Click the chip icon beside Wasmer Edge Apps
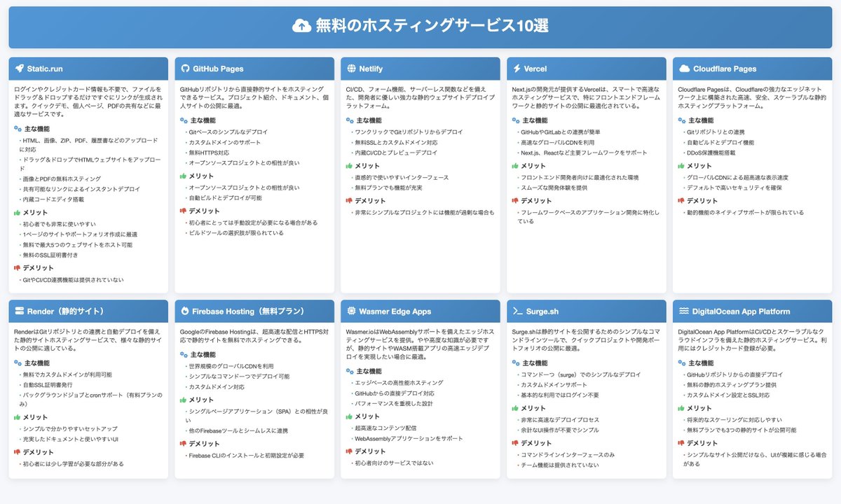 click(x=351, y=311)
